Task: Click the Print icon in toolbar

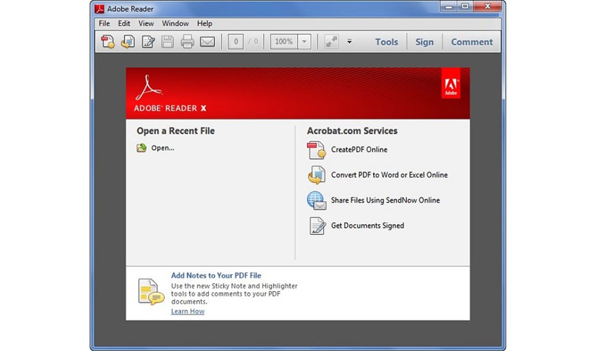Action: point(187,41)
